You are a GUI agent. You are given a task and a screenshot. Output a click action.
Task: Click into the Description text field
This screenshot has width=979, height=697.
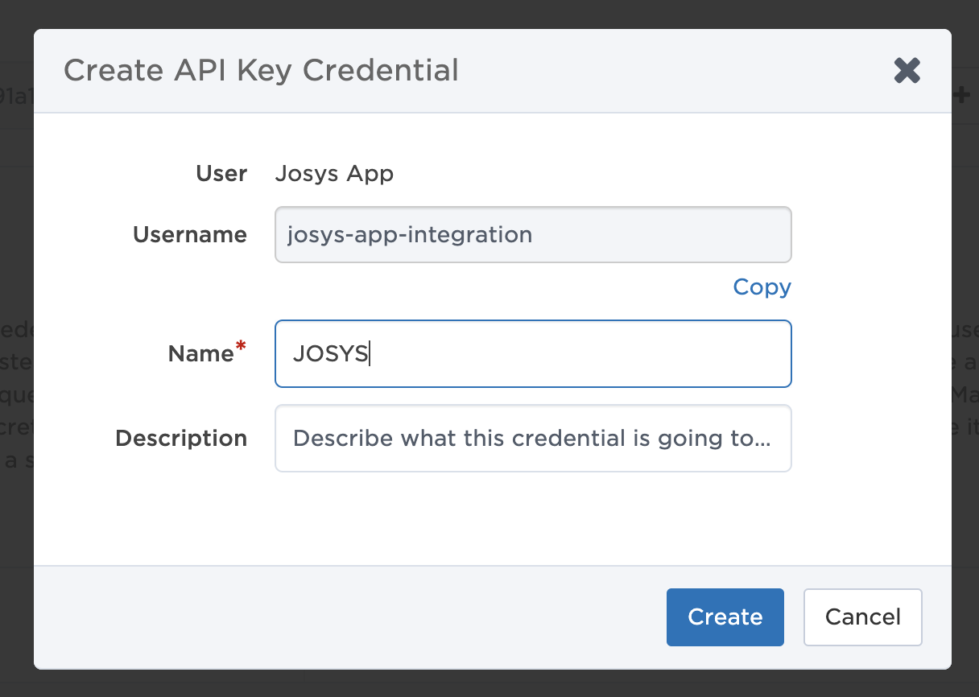point(533,439)
